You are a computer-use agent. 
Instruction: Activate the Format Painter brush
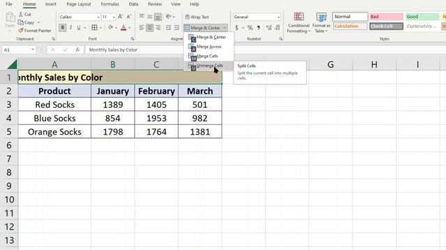coord(21,31)
